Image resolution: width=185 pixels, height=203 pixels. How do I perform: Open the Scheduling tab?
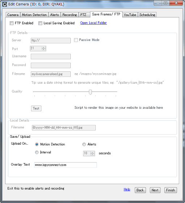[147, 15]
